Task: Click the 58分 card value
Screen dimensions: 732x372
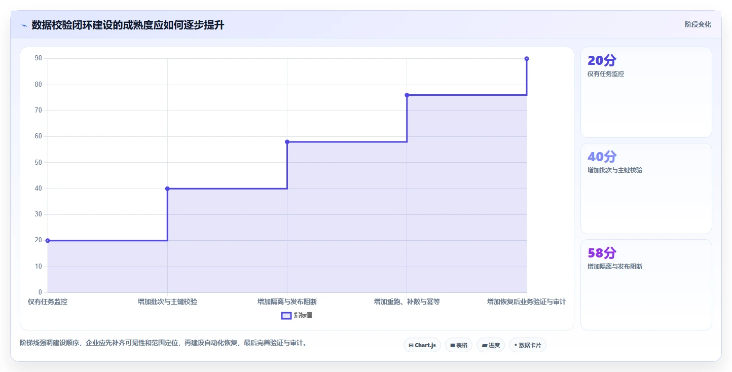Action: tap(602, 253)
